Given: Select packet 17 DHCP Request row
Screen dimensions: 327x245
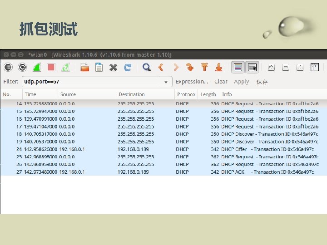Looking at the screenshot, I should pos(163,127).
